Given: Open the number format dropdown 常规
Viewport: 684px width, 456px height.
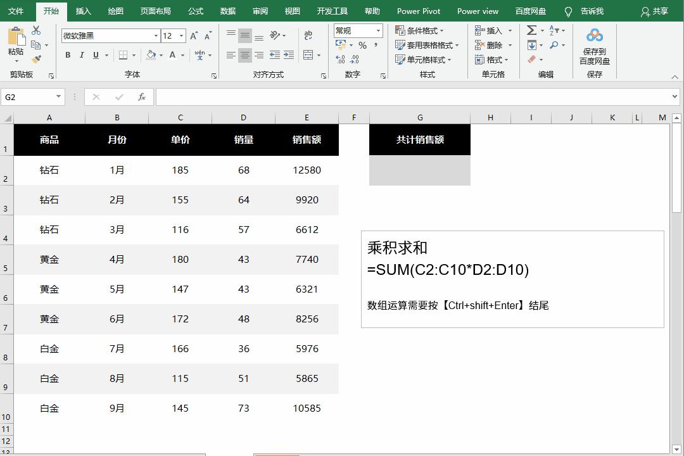Looking at the screenshot, I should (378, 30).
